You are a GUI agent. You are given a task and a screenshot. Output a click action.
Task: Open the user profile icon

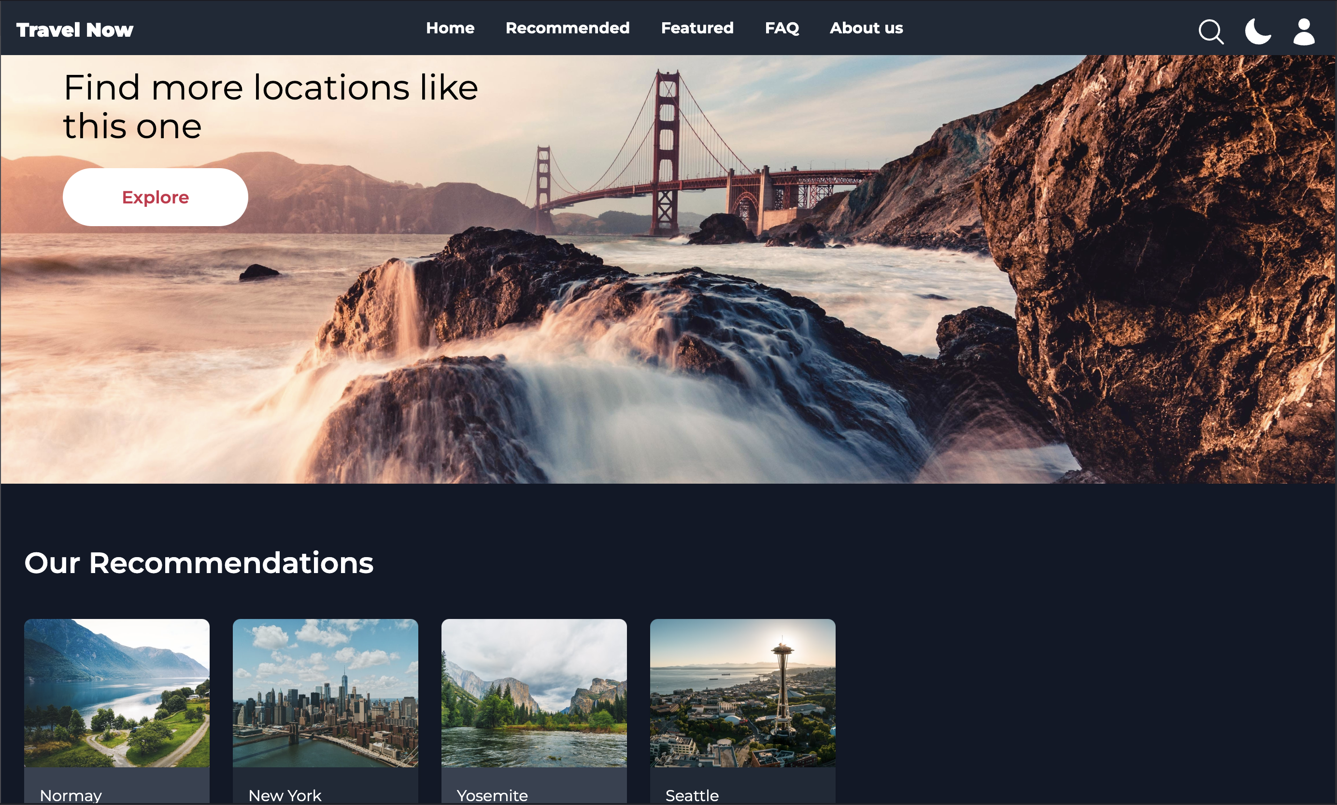(x=1303, y=31)
